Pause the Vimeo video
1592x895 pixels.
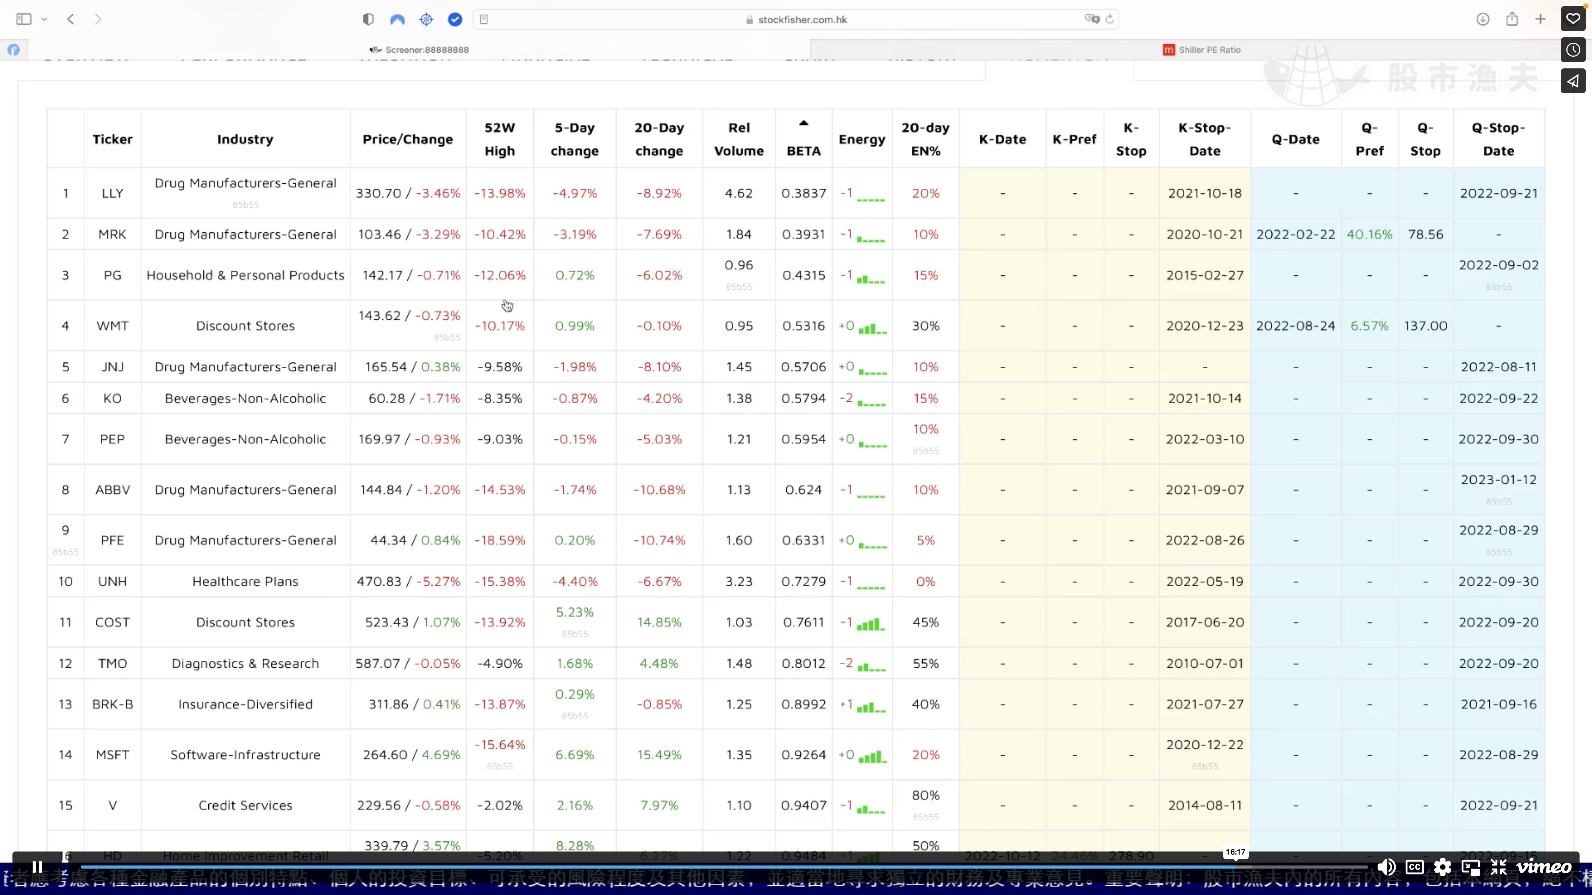pos(37,867)
